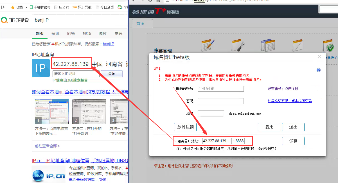338x183 pixels.
Task: Open the 今日新闻 bookmark
Action: 105,7
